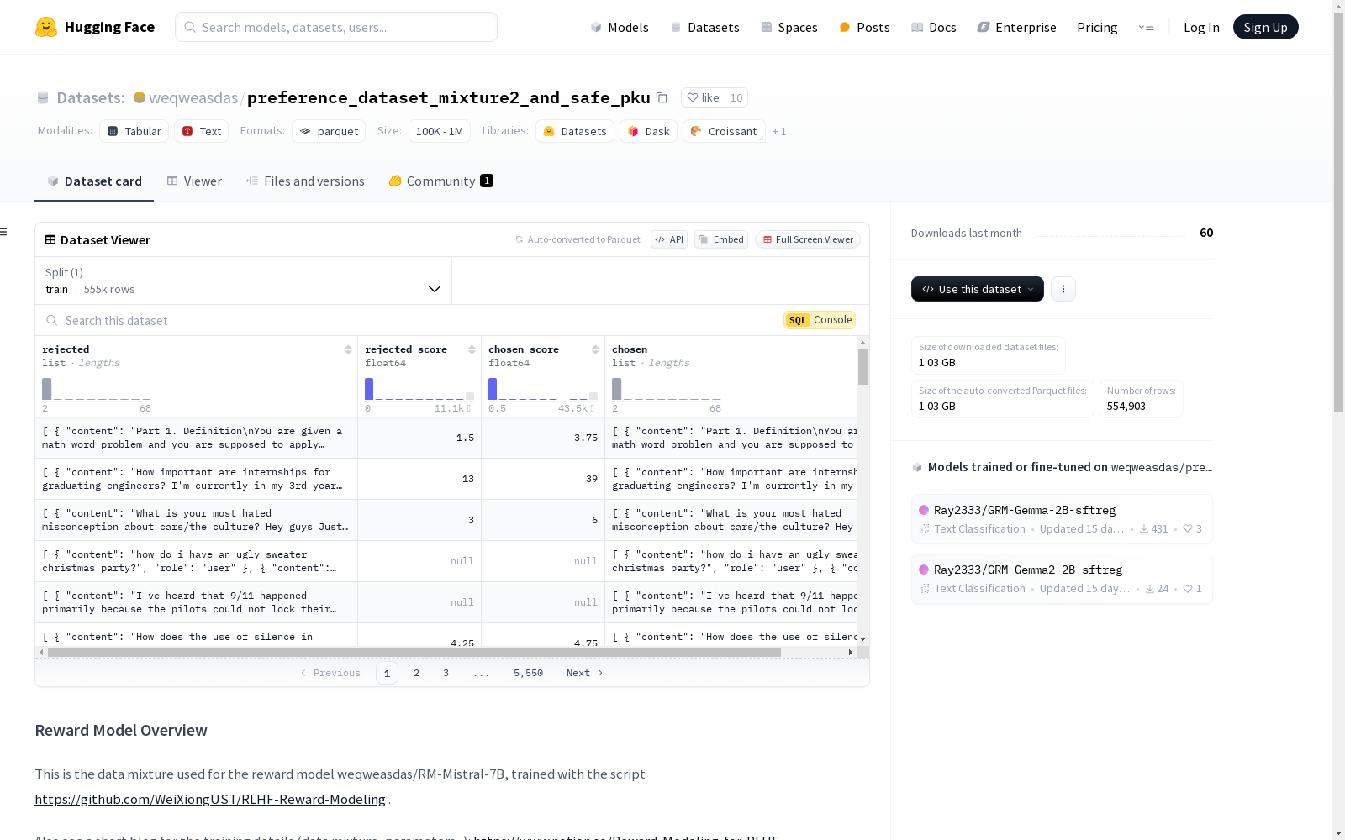This screenshot has height=840, width=1345.
Task: Expand the Split train dropdown
Action: pyautogui.click(x=244, y=281)
